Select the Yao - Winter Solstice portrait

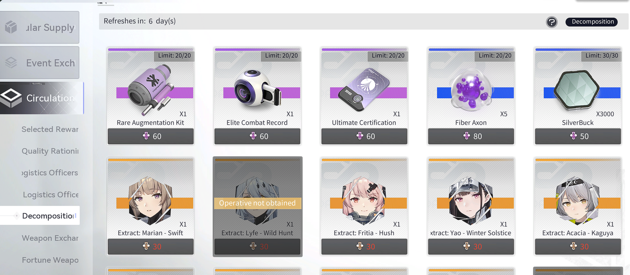coord(471,200)
